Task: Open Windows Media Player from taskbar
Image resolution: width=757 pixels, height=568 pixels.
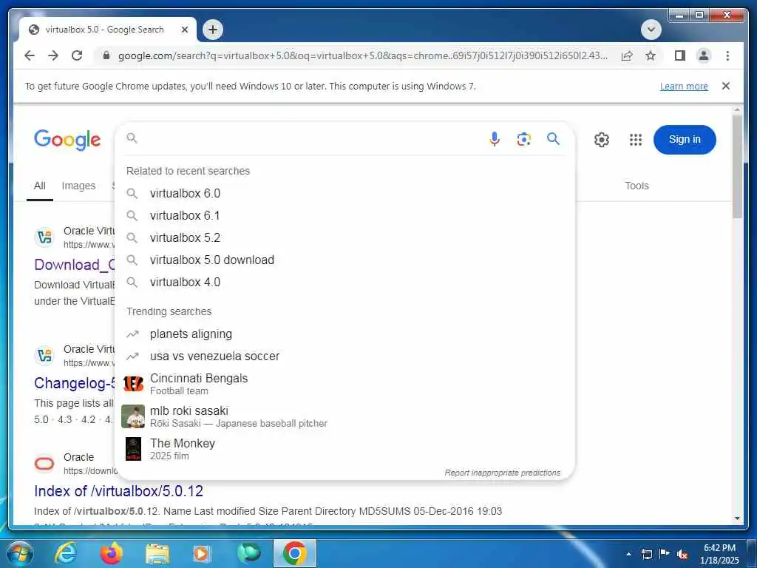Action: [203, 553]
